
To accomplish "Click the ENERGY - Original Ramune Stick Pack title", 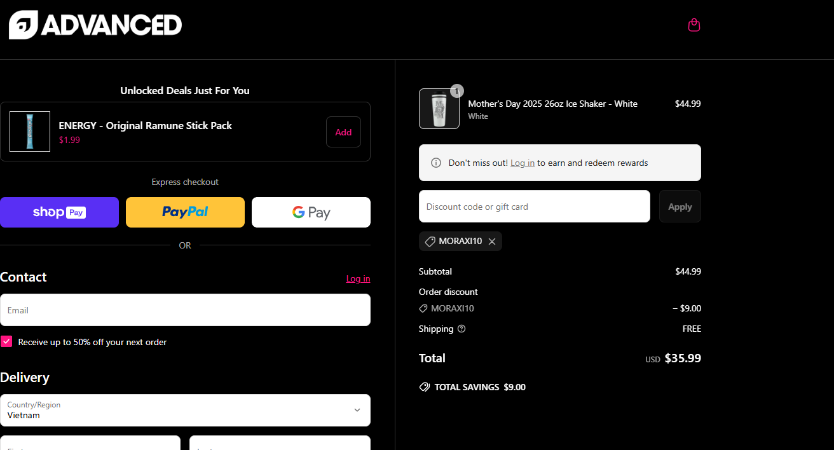I will coord(146,125).
